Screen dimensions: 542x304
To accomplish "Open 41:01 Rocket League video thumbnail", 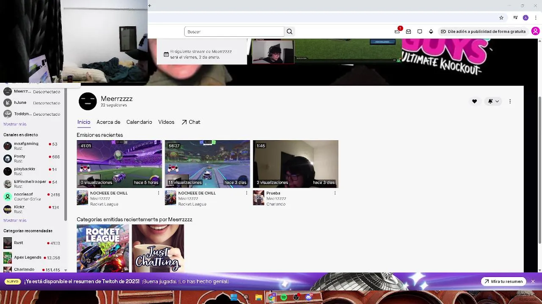I will [119, 164].
